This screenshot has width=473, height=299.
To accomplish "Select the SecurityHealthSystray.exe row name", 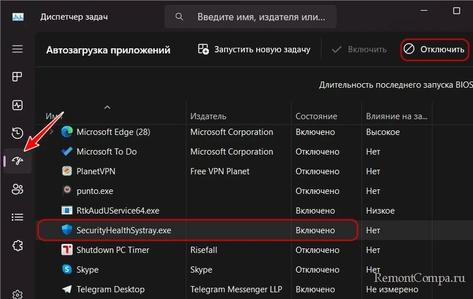I will click(124, 230).
